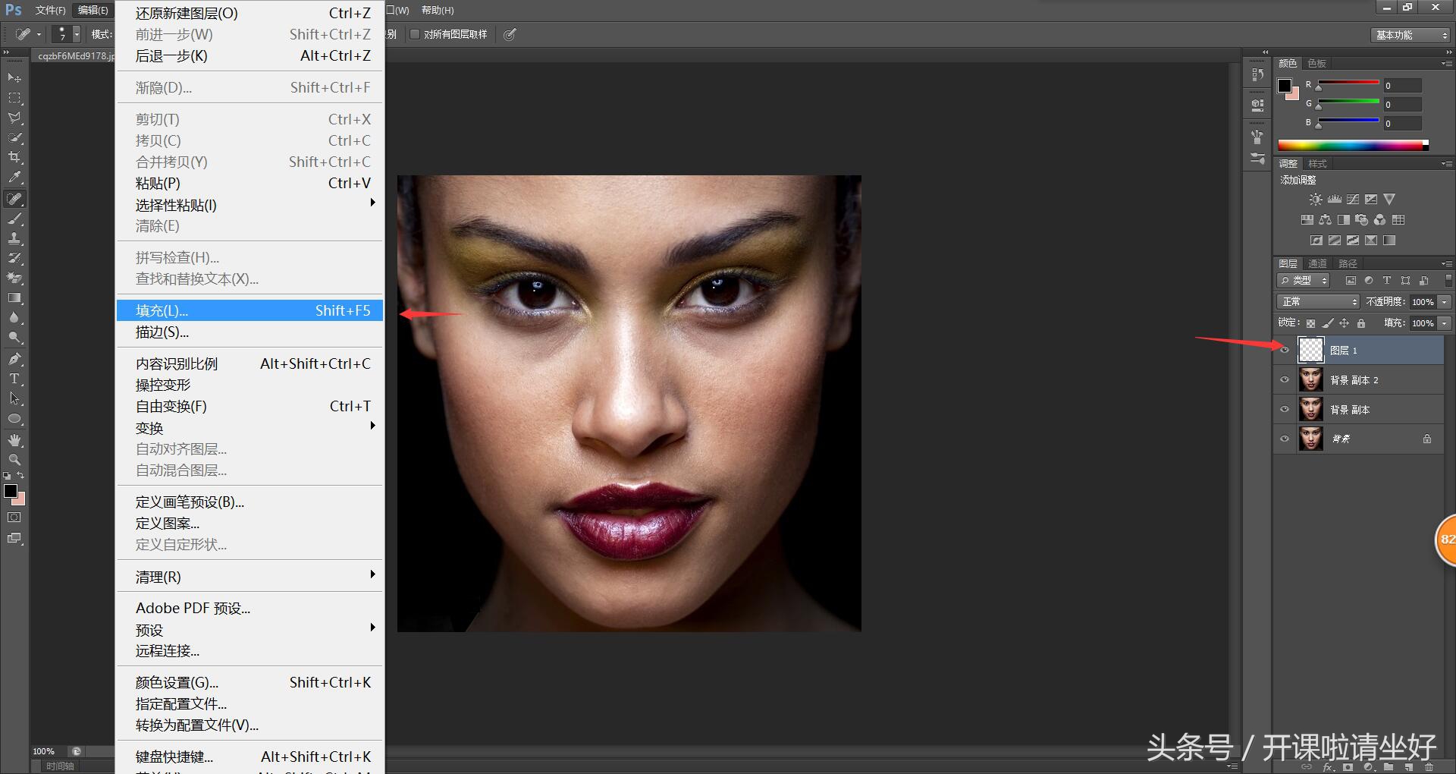Open the 帮助(H) menu
Screen dimensions: 1456x774
(438, 11)
